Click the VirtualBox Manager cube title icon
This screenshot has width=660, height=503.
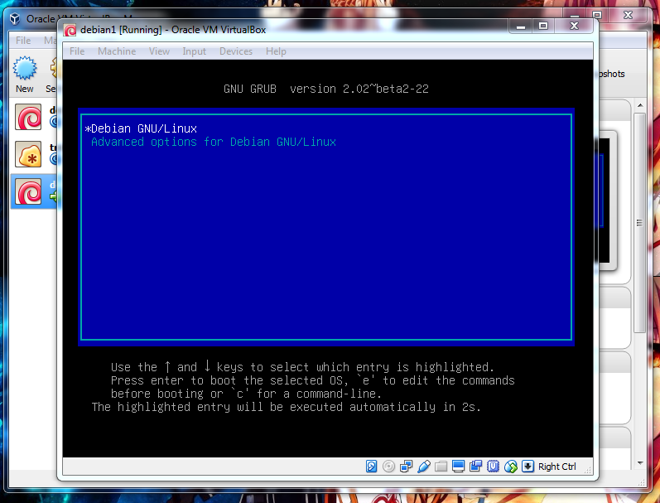coord(15,18)
